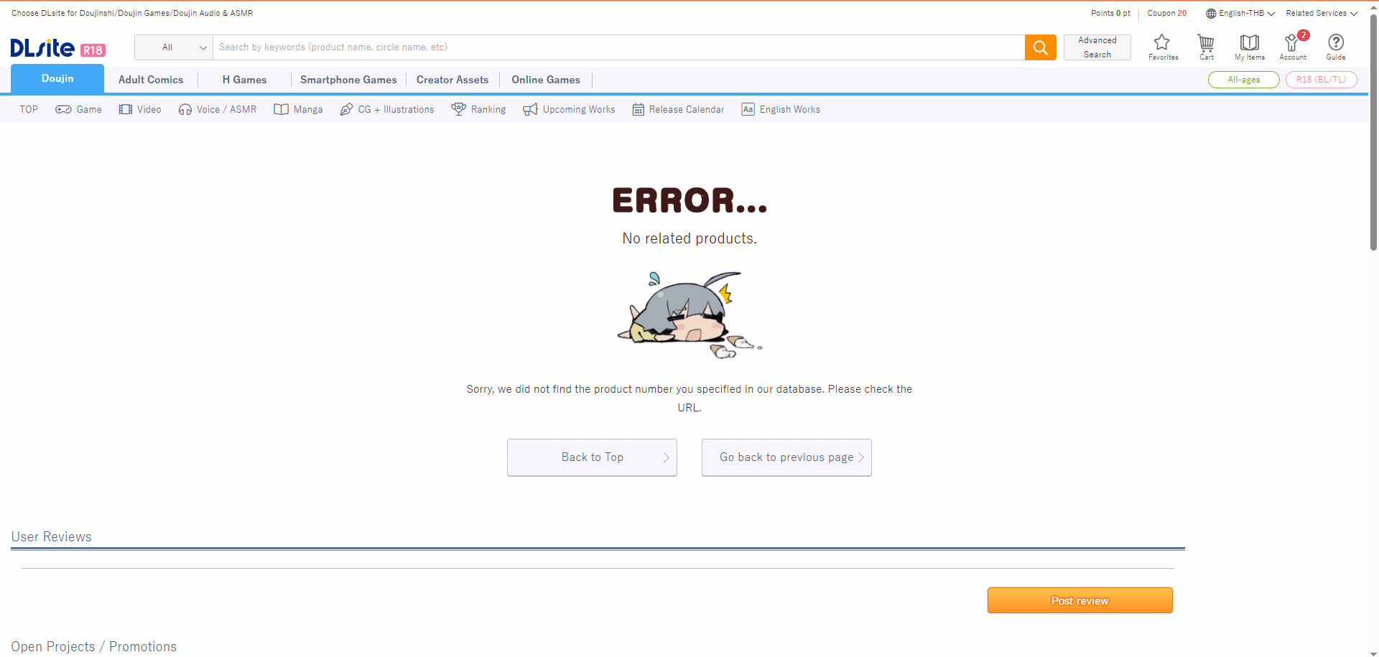Open Favorites star icon
Image resolution: width=1379 pixels, height=657 pixels.
[1162, 47]
